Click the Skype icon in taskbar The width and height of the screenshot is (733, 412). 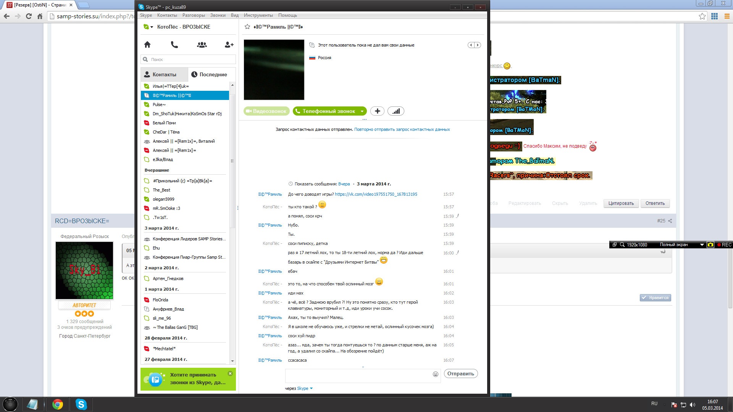(81, 404)
